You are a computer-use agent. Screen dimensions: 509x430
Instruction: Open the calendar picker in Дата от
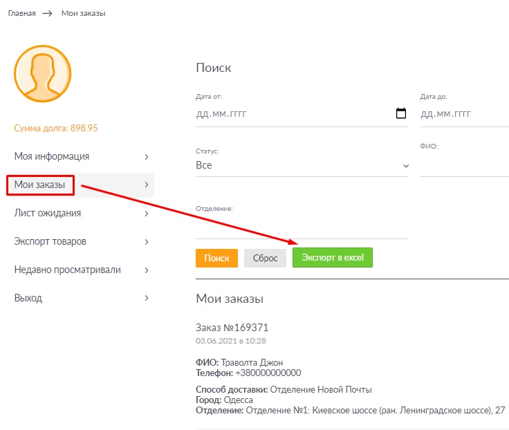400,113
